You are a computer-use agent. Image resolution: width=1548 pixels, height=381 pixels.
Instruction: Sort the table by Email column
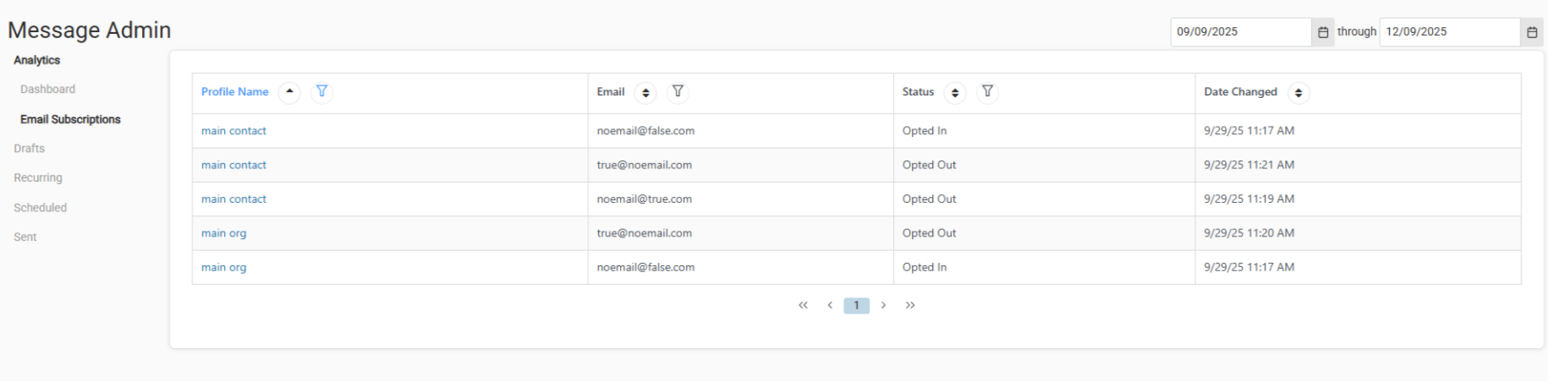pyautogui.click(x=645, y=93)
